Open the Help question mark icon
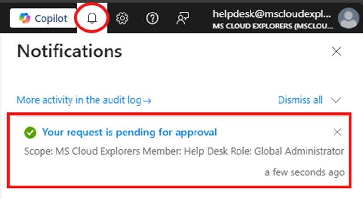The image size is (363, 199). click(153, 18)
